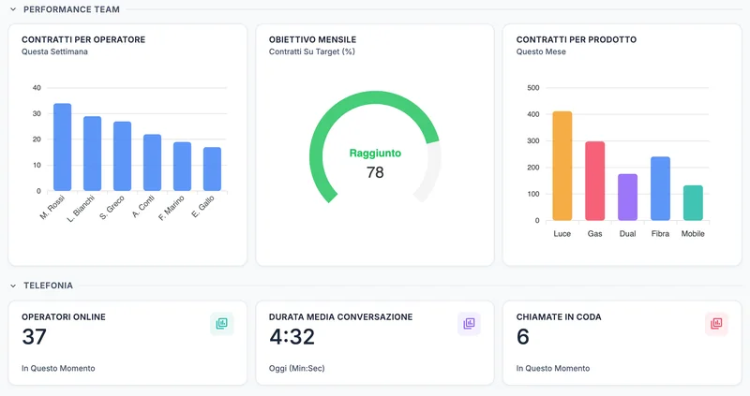Click the S. Greco axis label
Screen dimensions: 750x396
pos(112,207)
